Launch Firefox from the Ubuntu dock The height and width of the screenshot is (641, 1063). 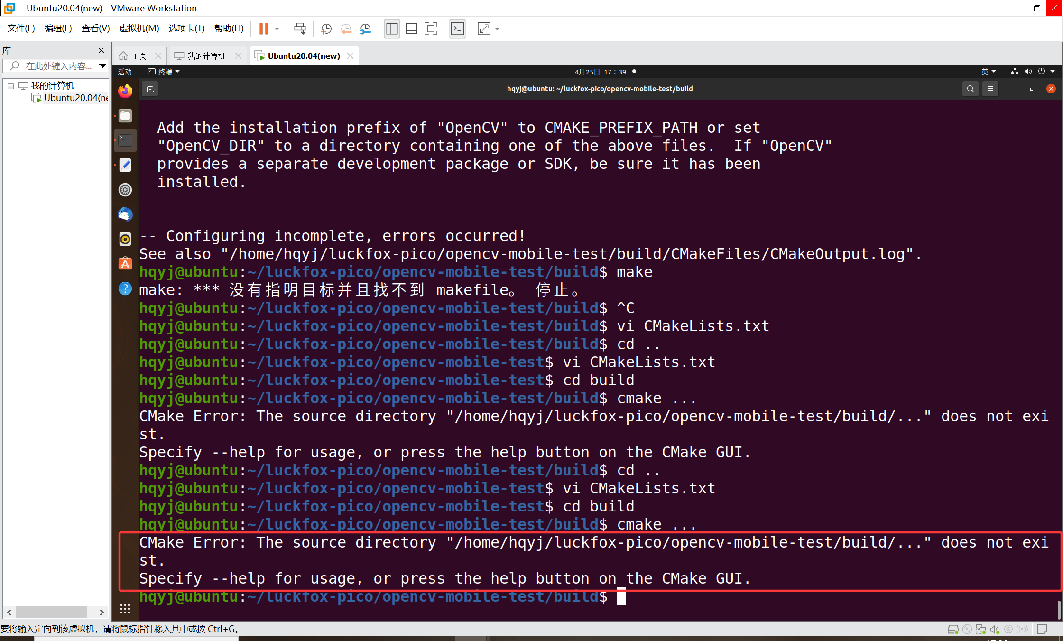125,91
